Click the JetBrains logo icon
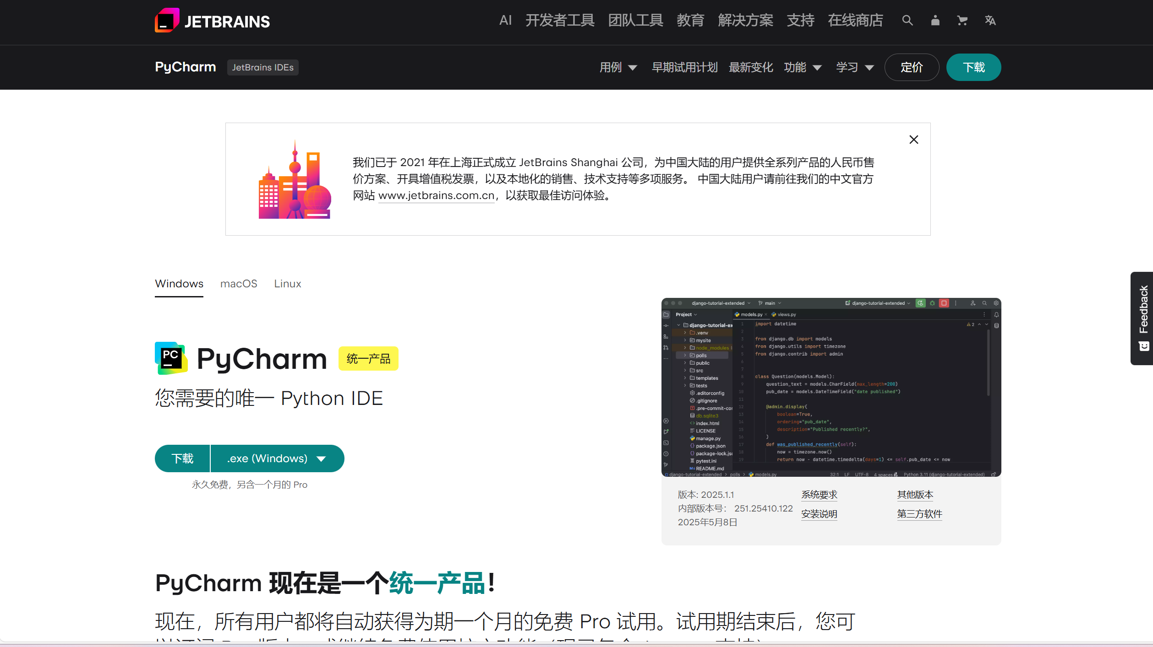Screen dimensions: 1153x647 [167, 21]
